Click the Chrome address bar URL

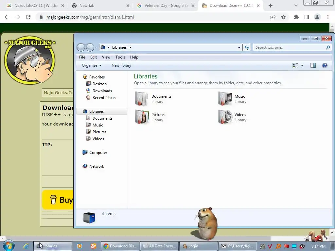tap(90, 17)
